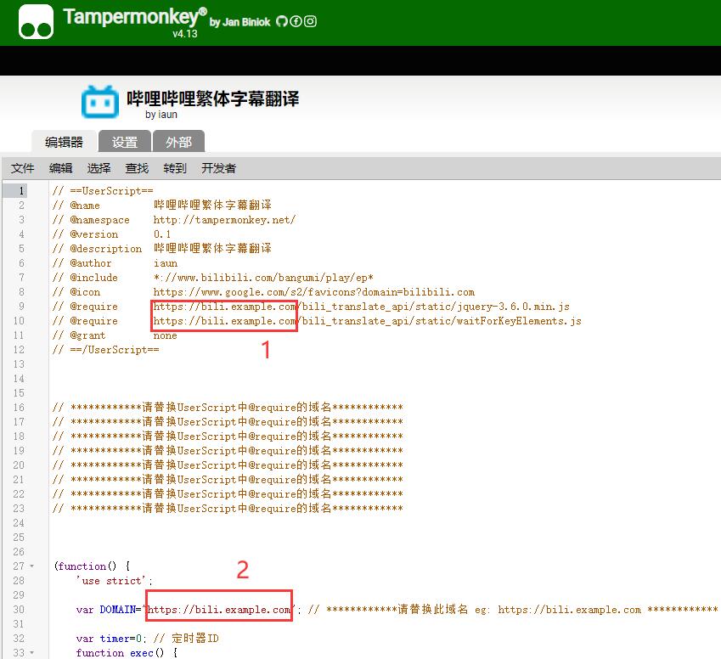This screenshot has height=659, width=721.
Task: Click line number 1 in the gutter
Action: (21, 191)
